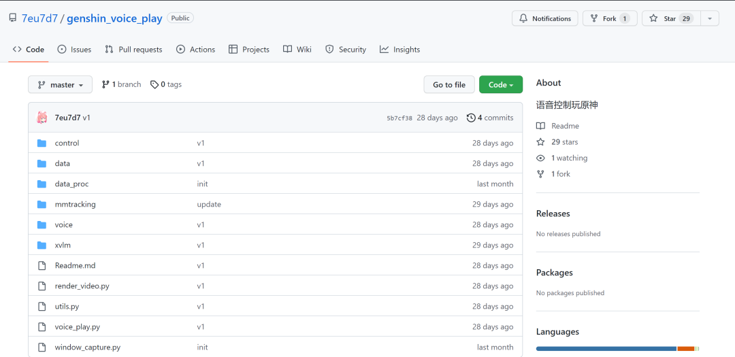Click the 7eu7d7 avatar in commit row
This screenshot has width=735, height=357.
click(x=42, y=118)
